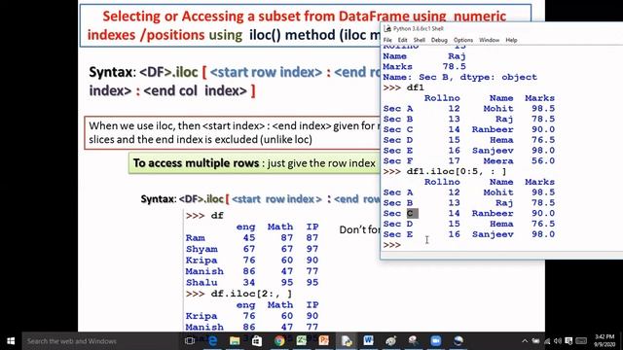The height and width of the screenshot is (350, 623).
Task: Open the Options menu in Python Shell
Action: tap(463, 40)
